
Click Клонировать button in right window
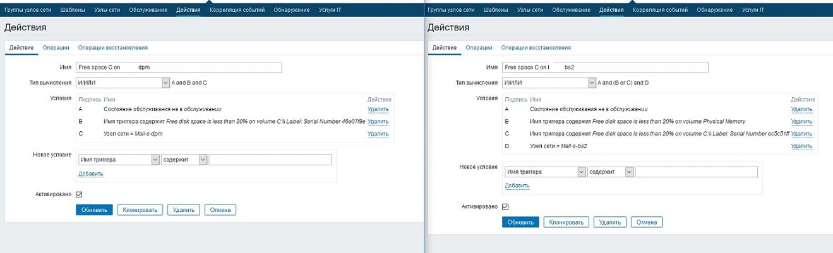click(x=566, y=222)
